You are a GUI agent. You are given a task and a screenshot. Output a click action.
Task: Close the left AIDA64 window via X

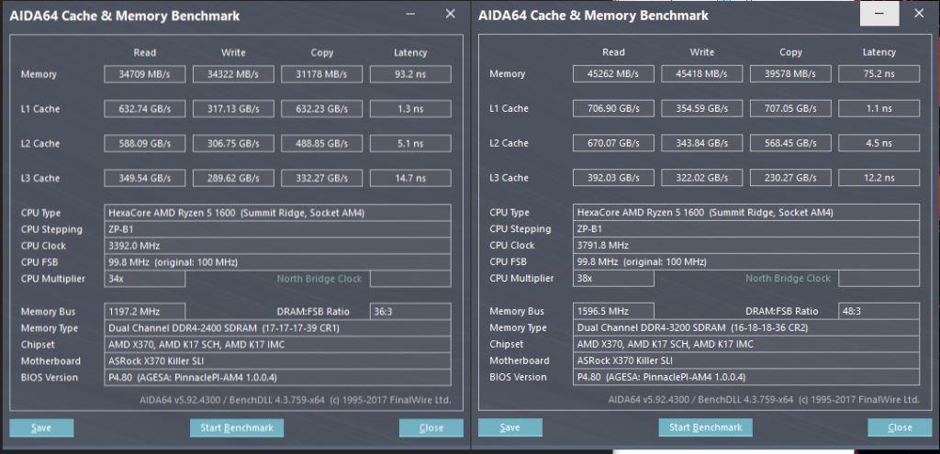450,15
